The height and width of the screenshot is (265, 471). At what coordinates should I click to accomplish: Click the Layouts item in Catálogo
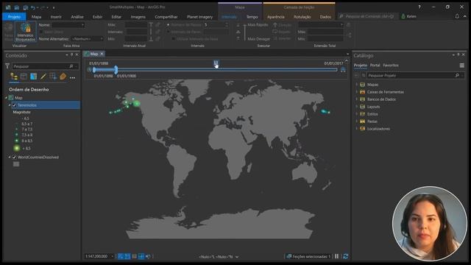tap(373, 107)
